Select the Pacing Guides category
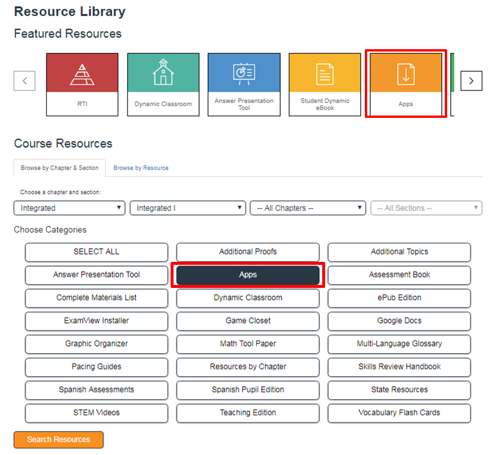This screenshot has width=491, height=455. coord(97,367)
